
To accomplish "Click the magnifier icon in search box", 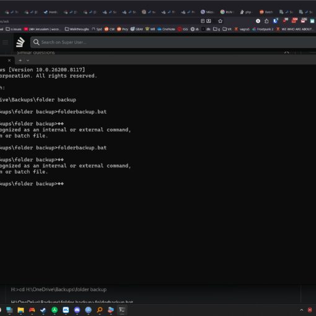I will pyautogui.click(x=37, y=42).
